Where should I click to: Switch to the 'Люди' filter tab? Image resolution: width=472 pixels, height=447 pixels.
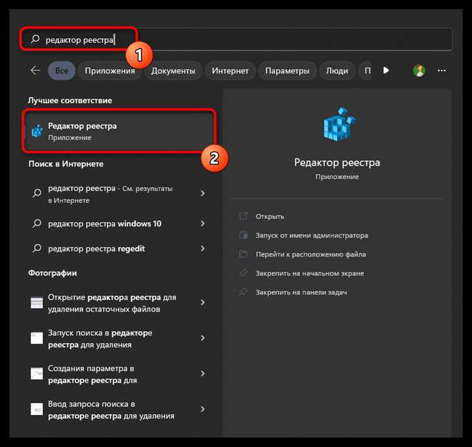[x=337, y=70]
